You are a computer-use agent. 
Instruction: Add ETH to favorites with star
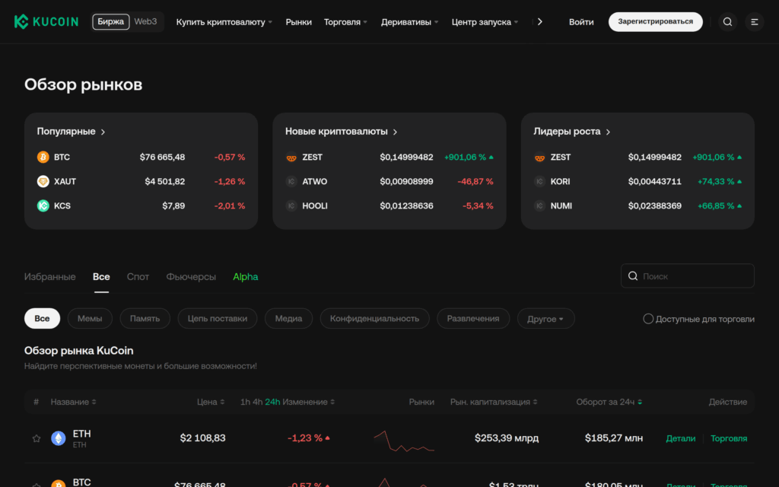click(x=37, y=438)
